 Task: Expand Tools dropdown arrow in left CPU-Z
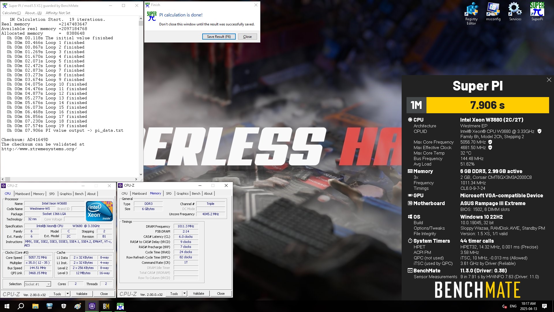(68, 294)
